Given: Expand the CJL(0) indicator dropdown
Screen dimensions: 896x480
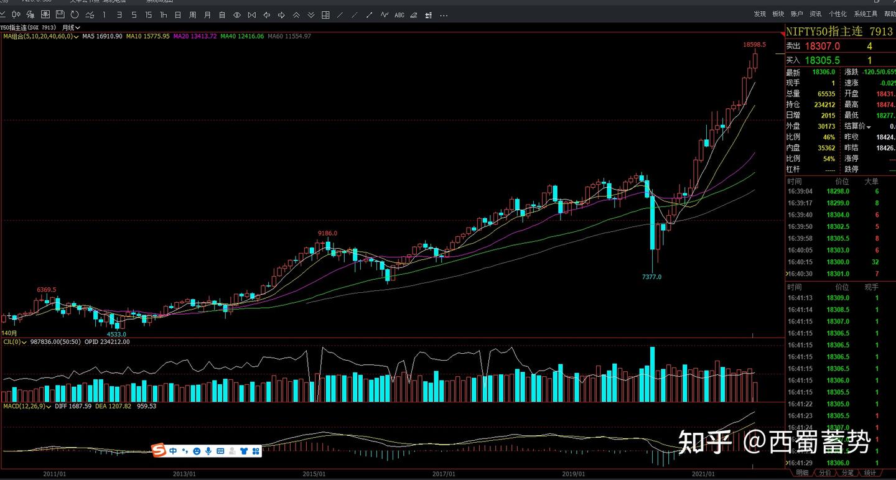Looking at the screenshot, I should click(x=24, y=341).
